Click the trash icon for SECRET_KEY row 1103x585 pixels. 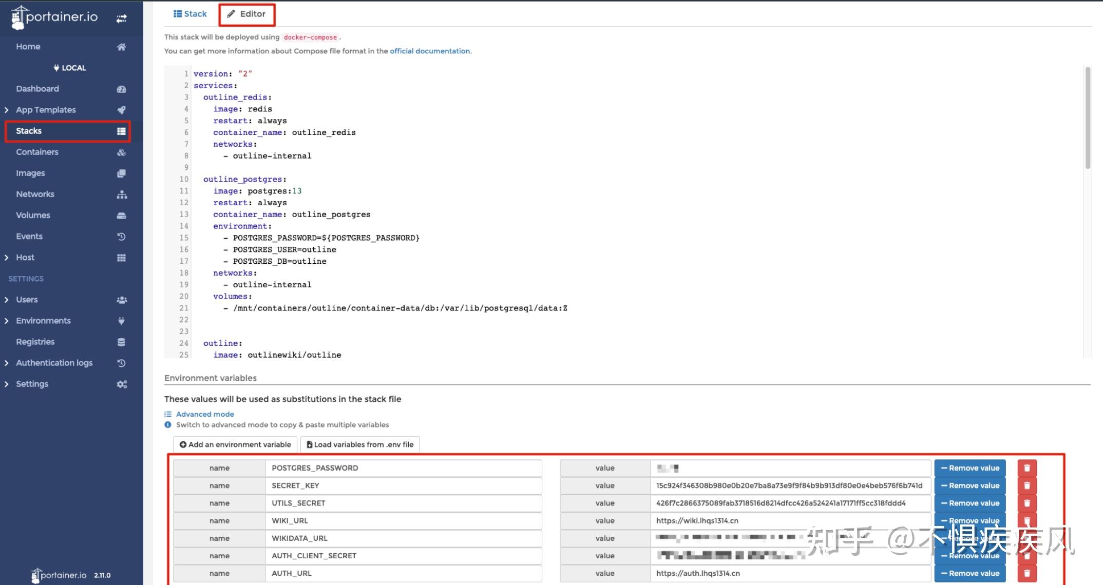tap(1027, 485)
